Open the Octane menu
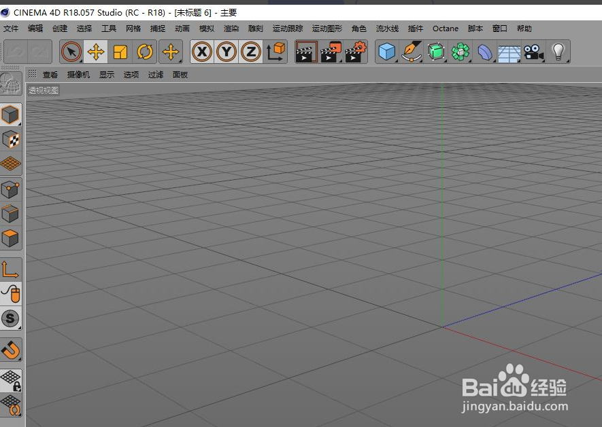 coord(446,29)
